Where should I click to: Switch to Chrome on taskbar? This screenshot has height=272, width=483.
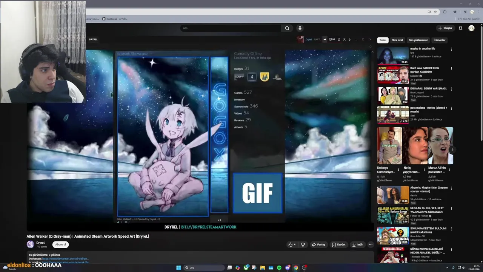pyautogui.click(x=296, y=267)
